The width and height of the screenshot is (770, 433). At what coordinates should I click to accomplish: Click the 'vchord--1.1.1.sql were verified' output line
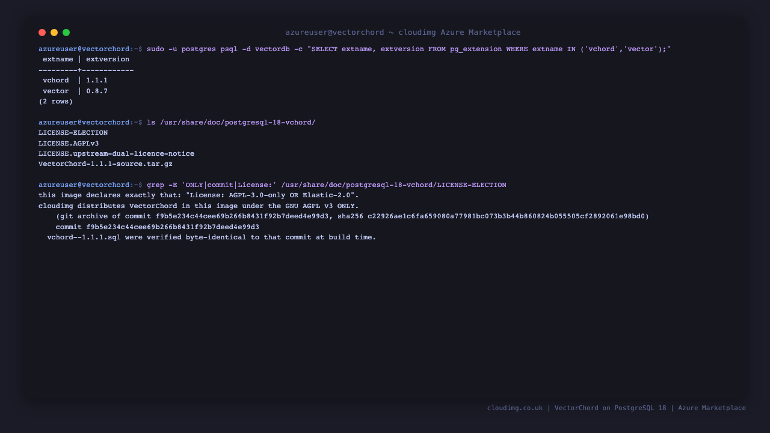click(x=212, y=238)
